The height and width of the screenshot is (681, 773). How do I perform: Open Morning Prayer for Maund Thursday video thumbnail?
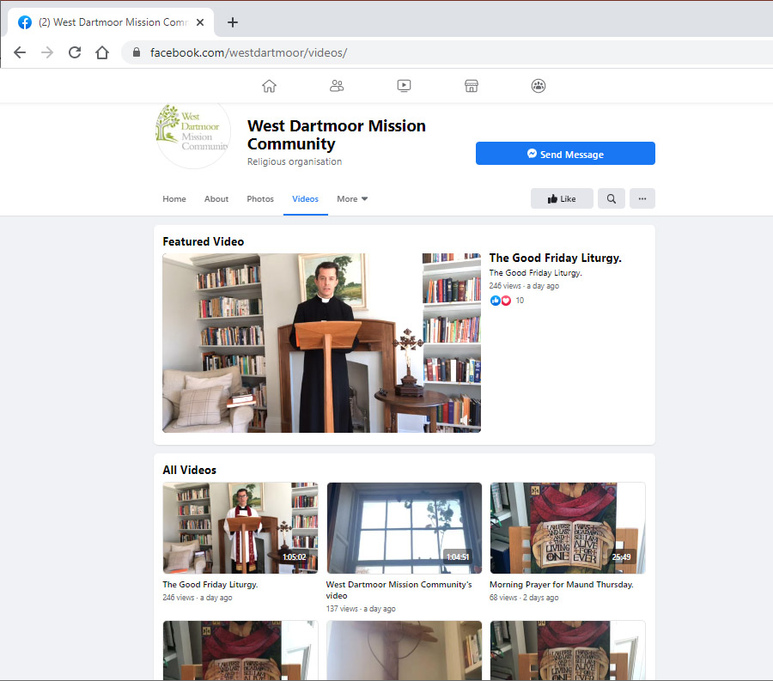pyautogui.click(x=567, y=527)
